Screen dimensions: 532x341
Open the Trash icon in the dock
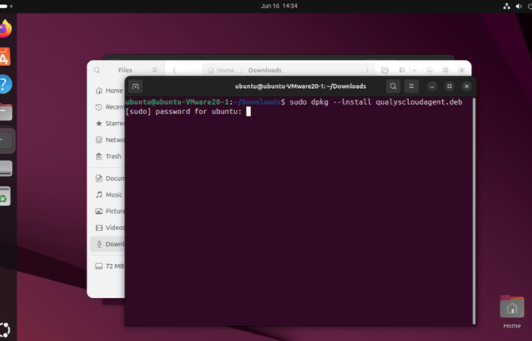pos(5,196)
